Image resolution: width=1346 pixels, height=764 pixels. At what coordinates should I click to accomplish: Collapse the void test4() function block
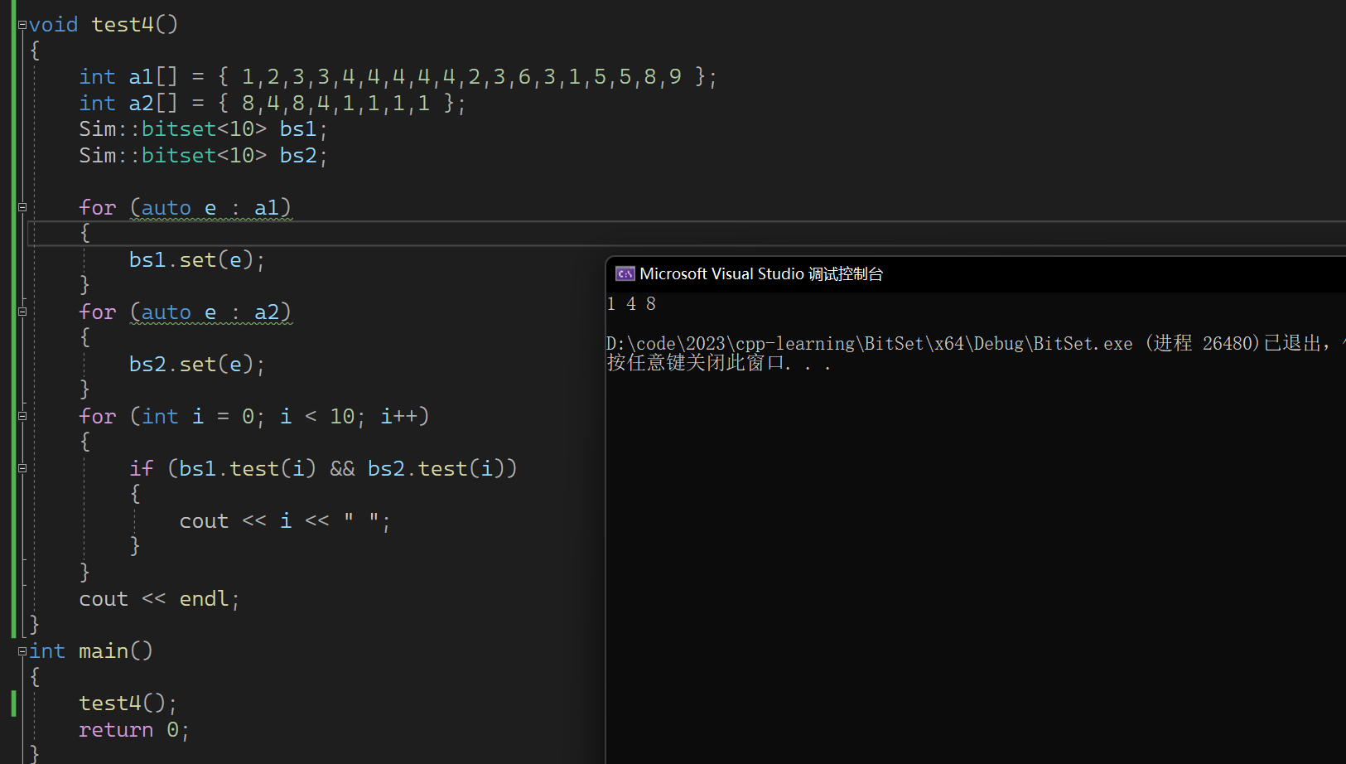22,25
